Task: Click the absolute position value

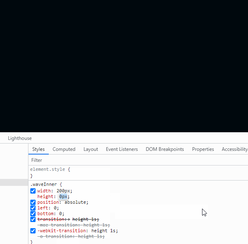Action: (75, 202)
